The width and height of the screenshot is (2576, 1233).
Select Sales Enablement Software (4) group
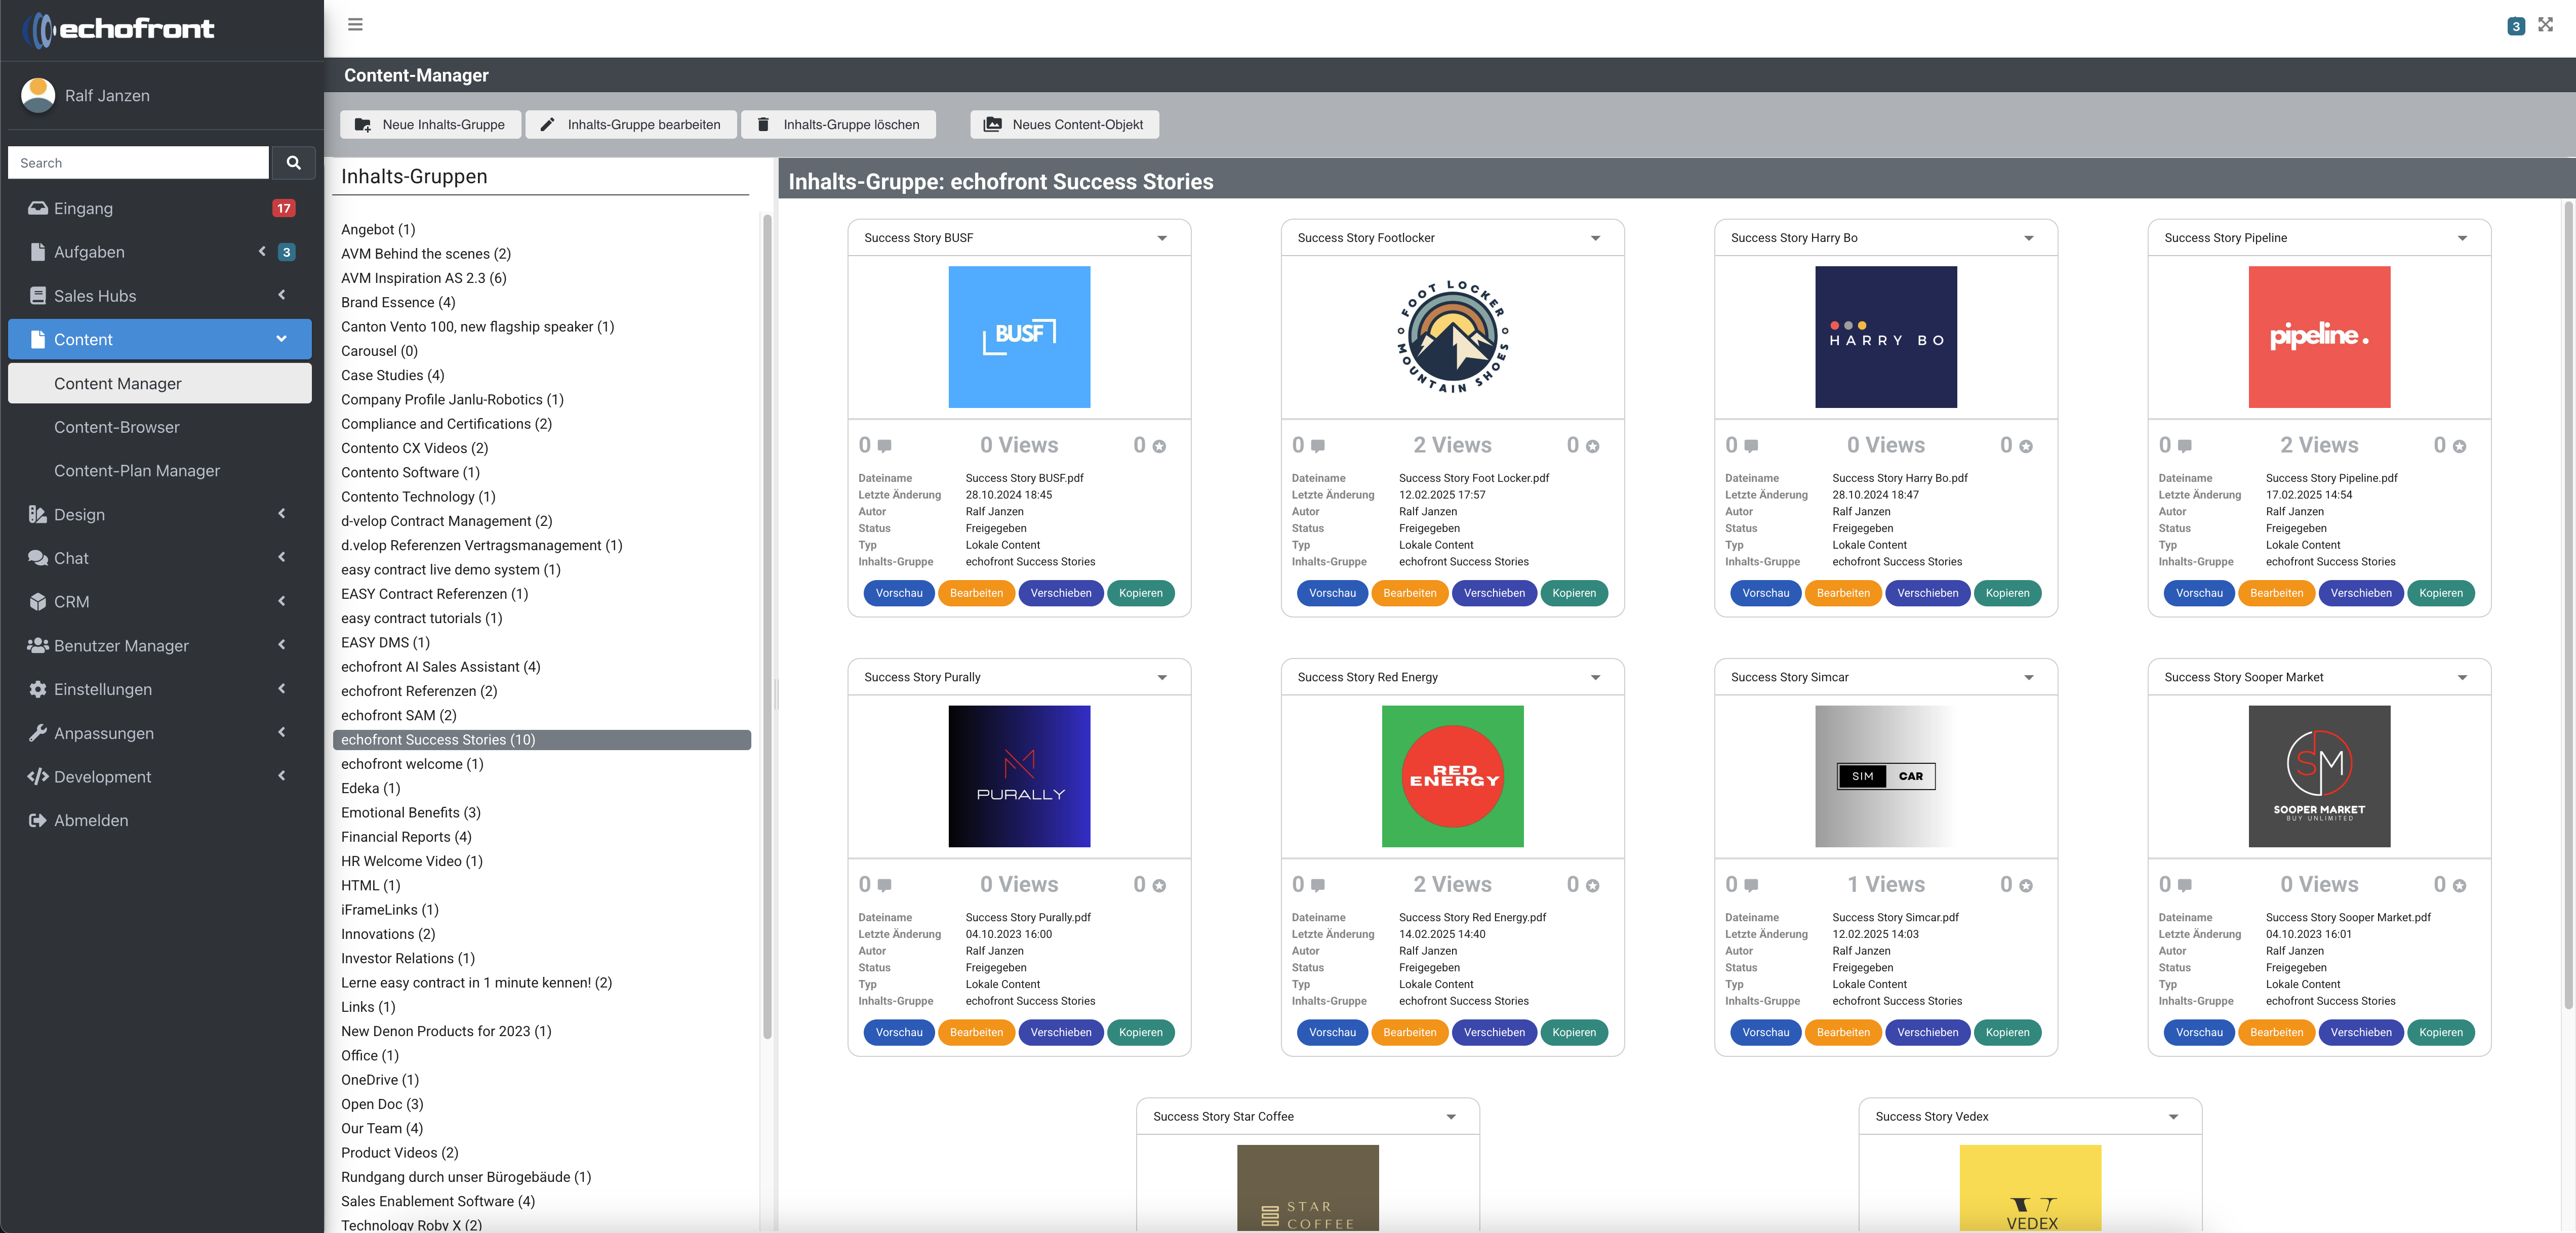(437, 1201)
